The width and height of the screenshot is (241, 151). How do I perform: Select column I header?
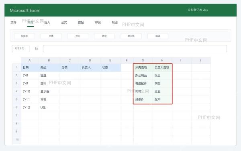coord(182,61)
